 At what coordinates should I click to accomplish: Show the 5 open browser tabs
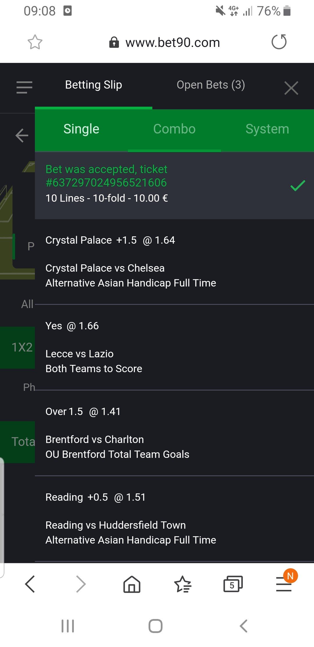(233, 584)
